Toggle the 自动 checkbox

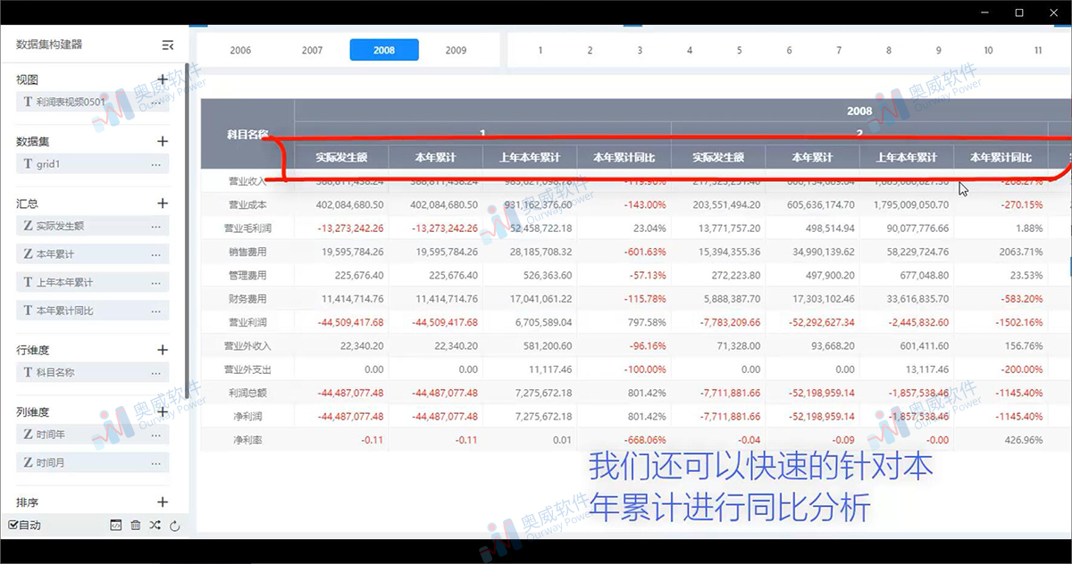(13, 526)
